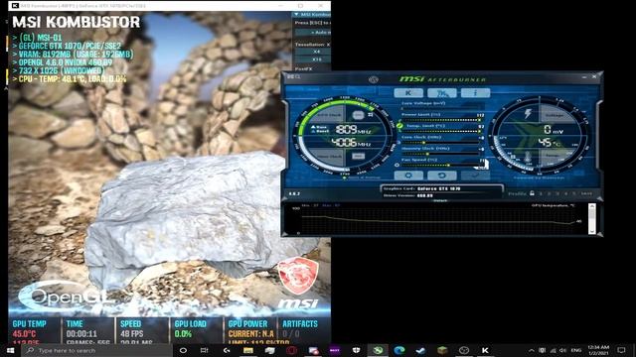The height and width of the screenshot is (357, 636).
Task: Launch Kombustor via the Afterburner K button
Action: (x=408, y=92)
